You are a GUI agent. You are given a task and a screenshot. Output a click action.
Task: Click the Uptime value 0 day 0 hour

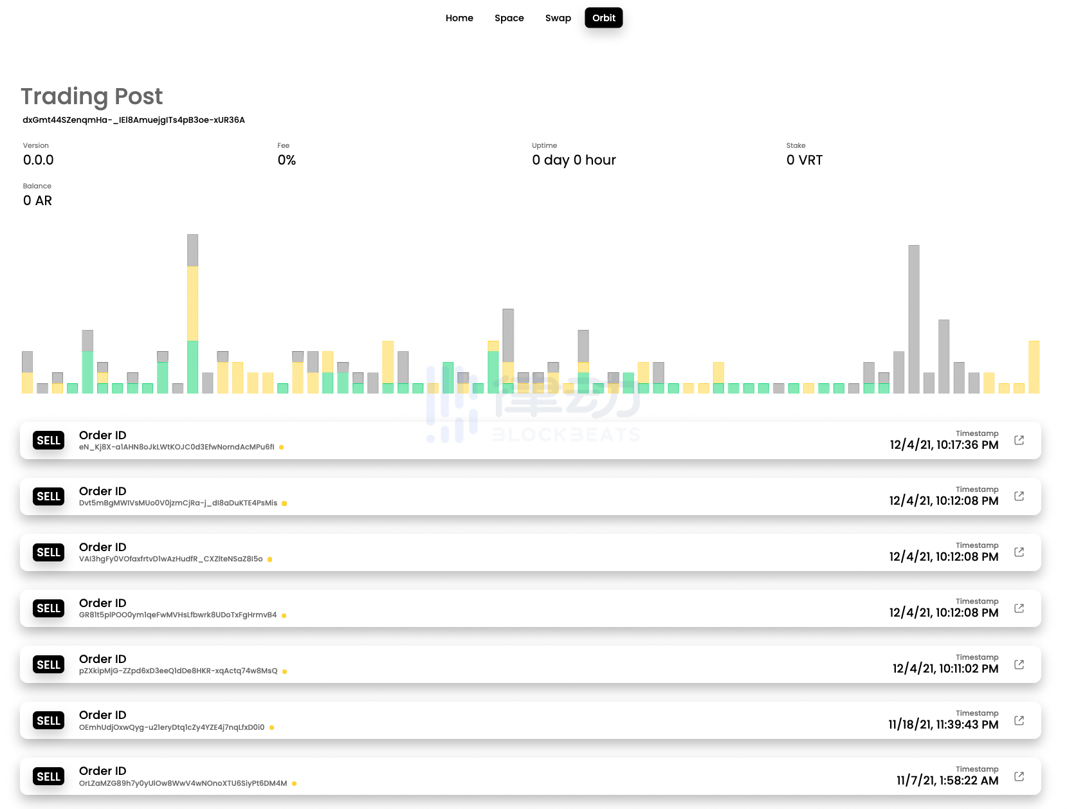(574, 160)
